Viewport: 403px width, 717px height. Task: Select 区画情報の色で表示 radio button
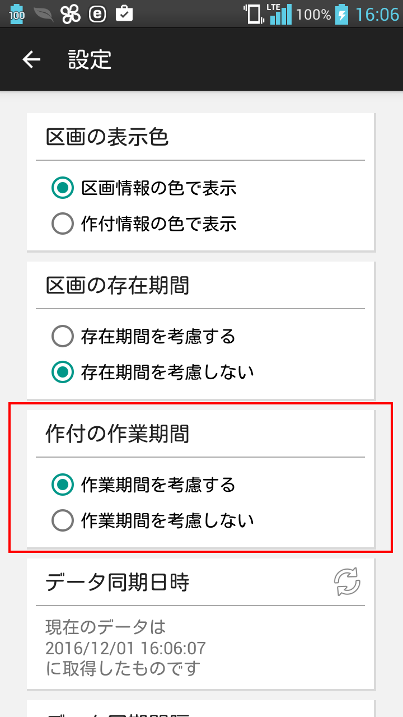(63, 188)
